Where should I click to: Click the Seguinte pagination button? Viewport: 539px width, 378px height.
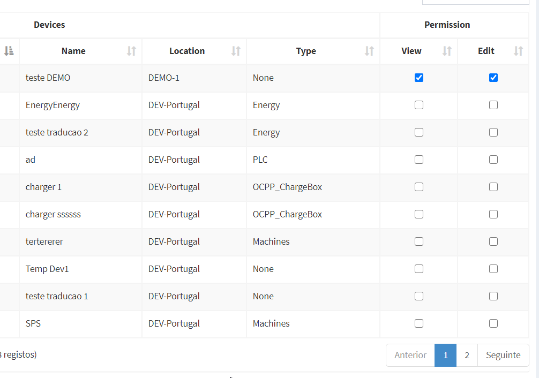tap(503, 356)
